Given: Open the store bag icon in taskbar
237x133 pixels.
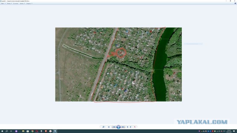Looking at the screenshot, I should pos(28,131).
